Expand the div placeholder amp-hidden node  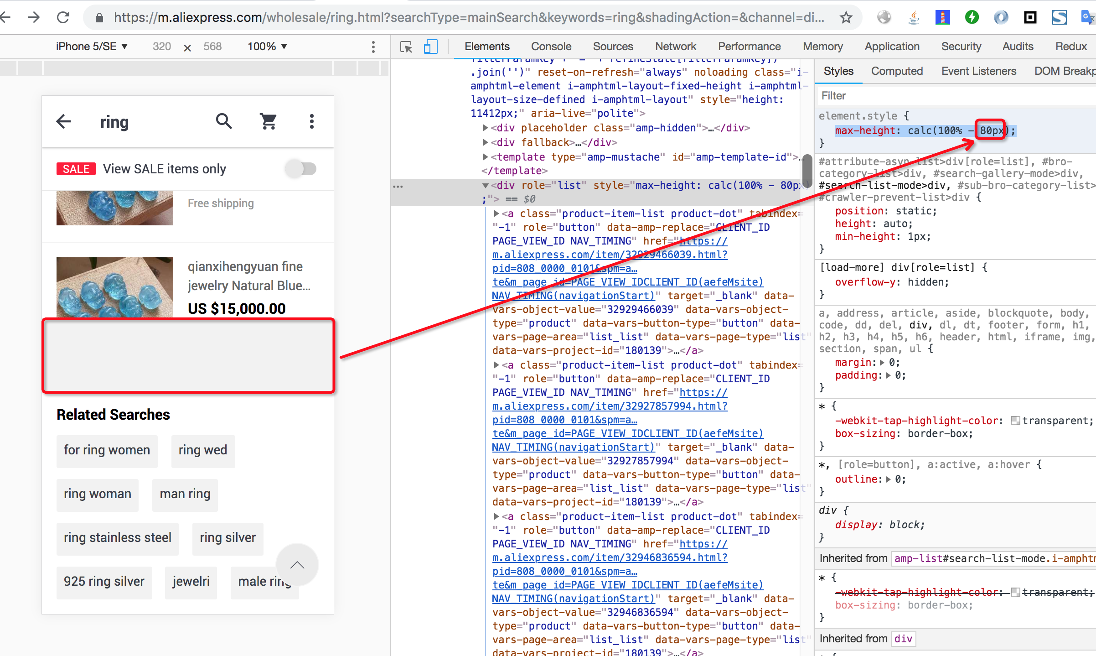click(486, 128)
